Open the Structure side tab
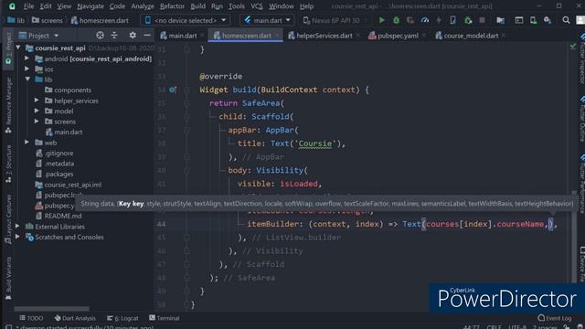Image resolution: width=585 pixels, height=329 pixels. point(8,164)
